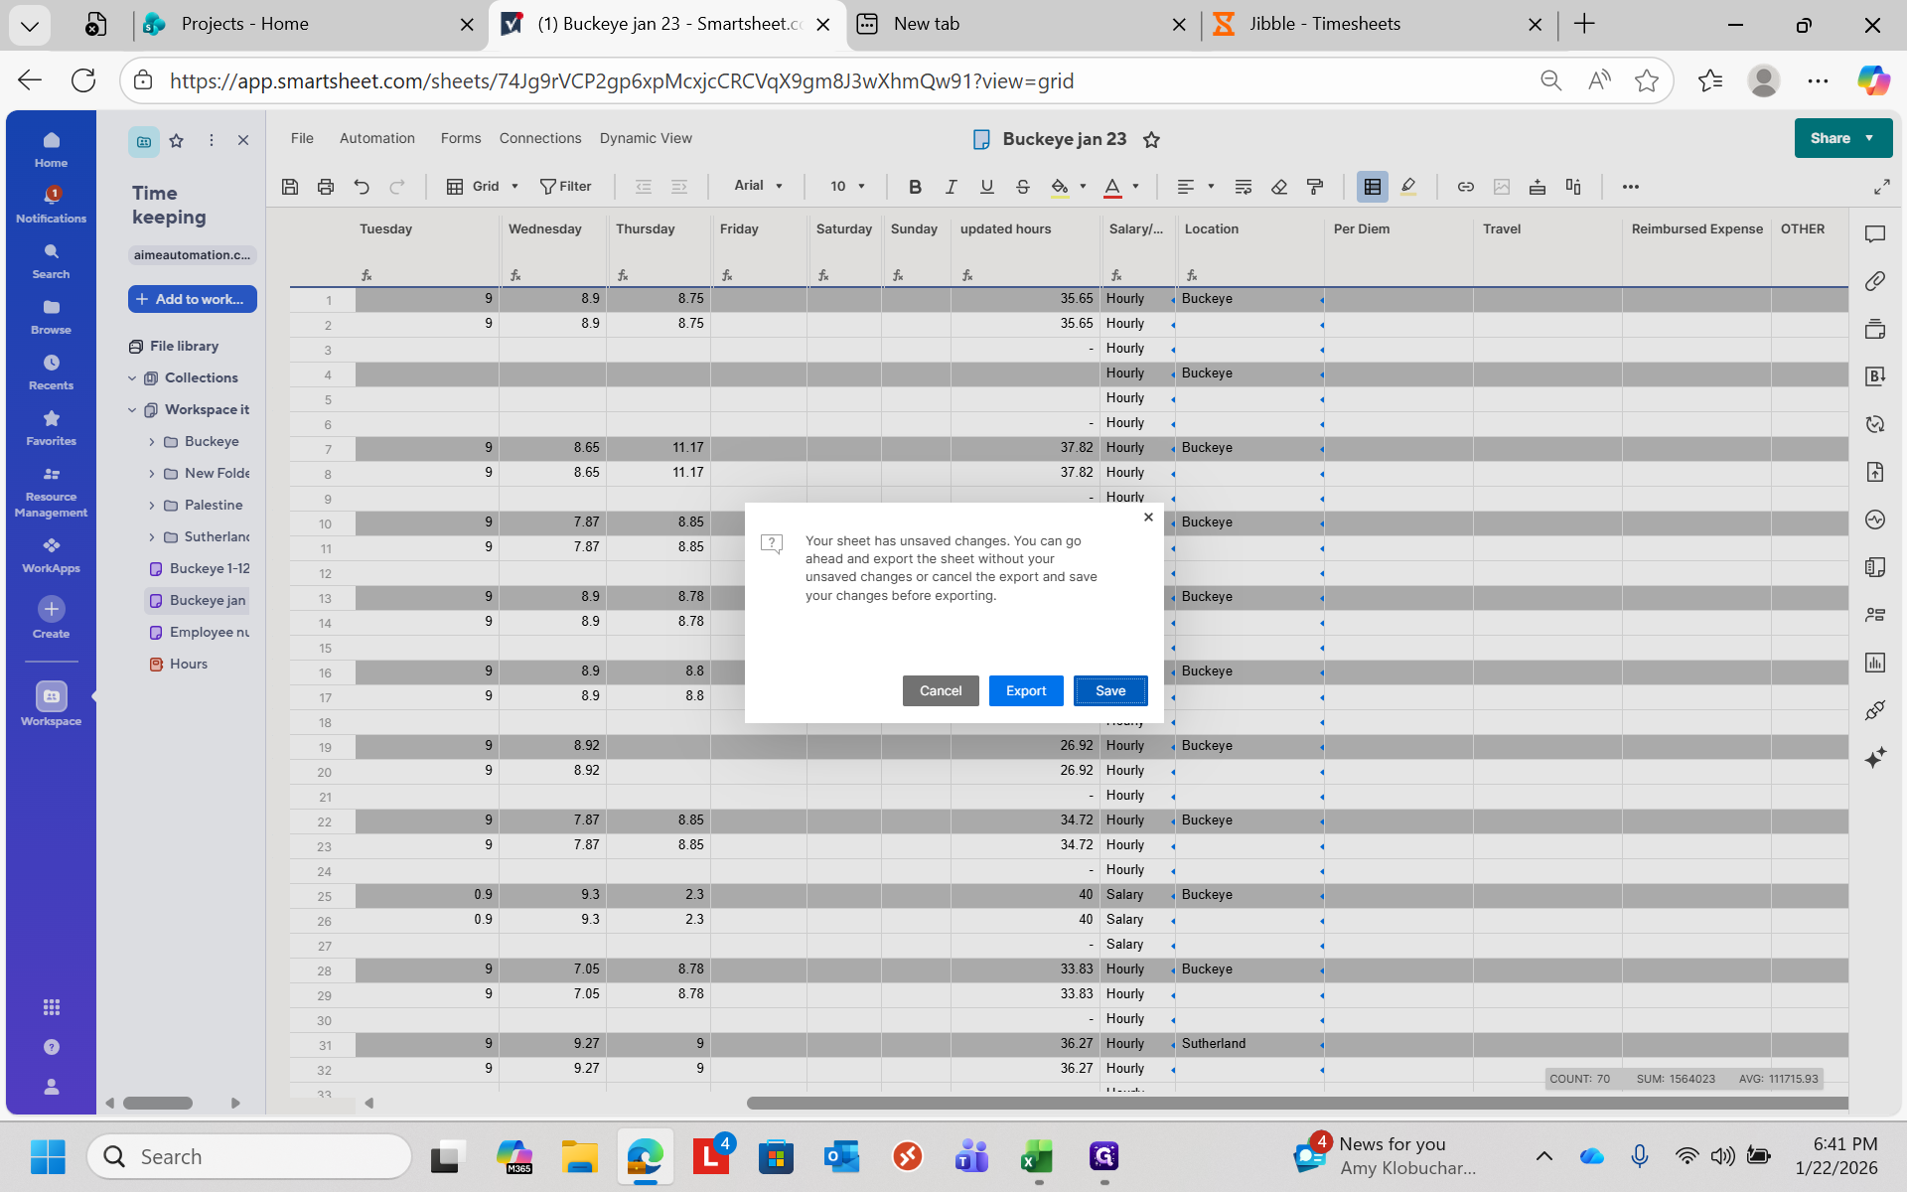
Task: Click the Insert hyperlink toolbar icon
Action: coord(1465,187)
